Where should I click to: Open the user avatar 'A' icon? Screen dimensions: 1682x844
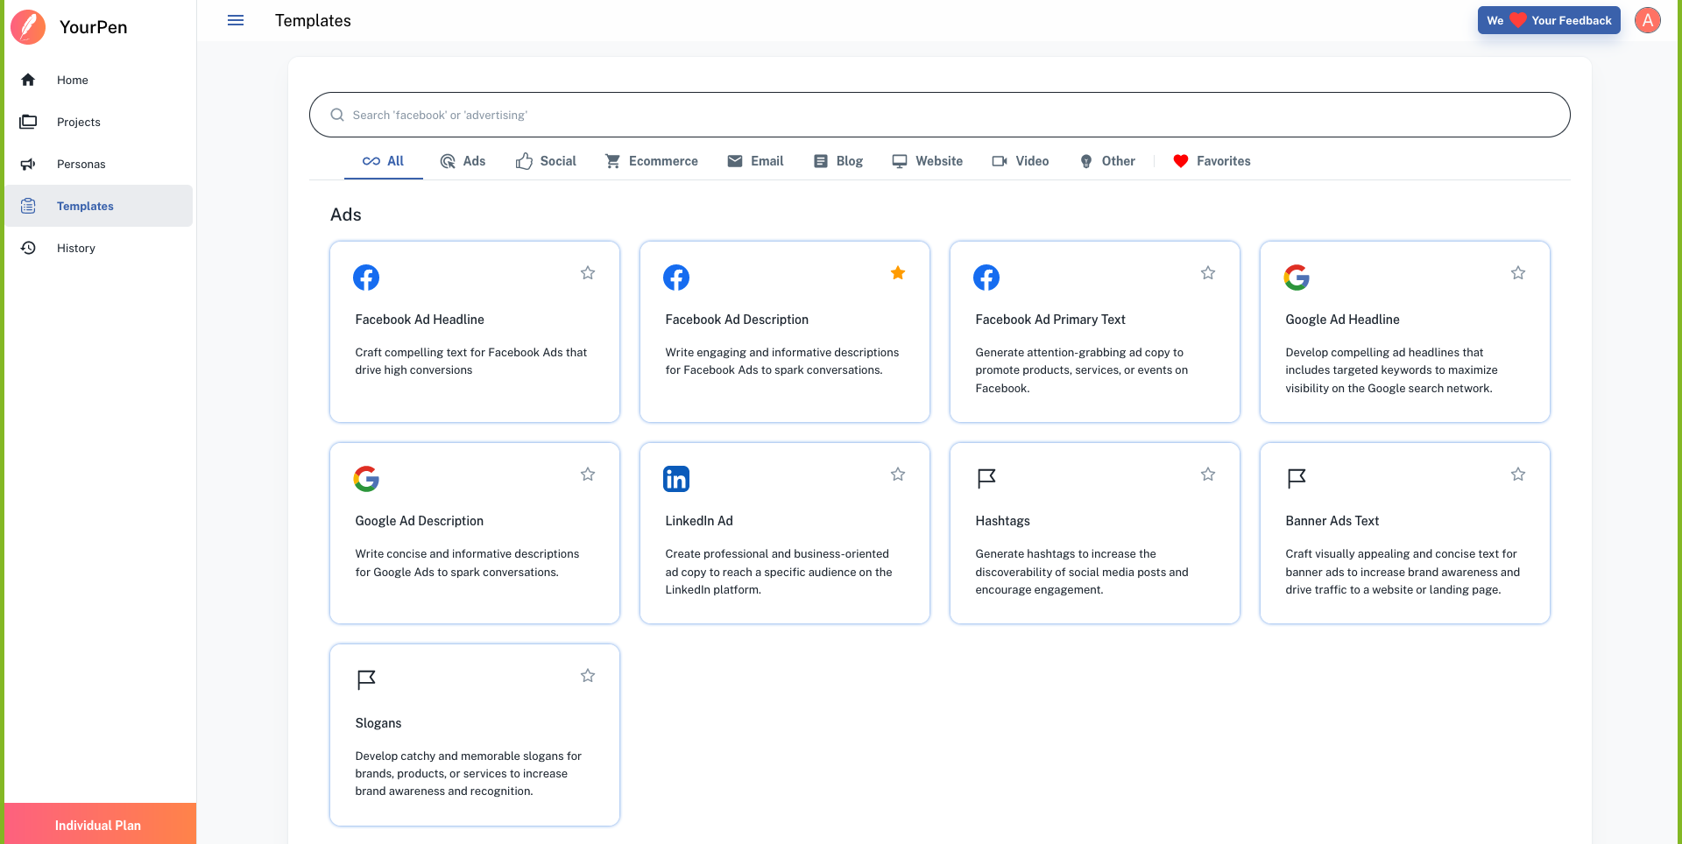pos(1648,20)
